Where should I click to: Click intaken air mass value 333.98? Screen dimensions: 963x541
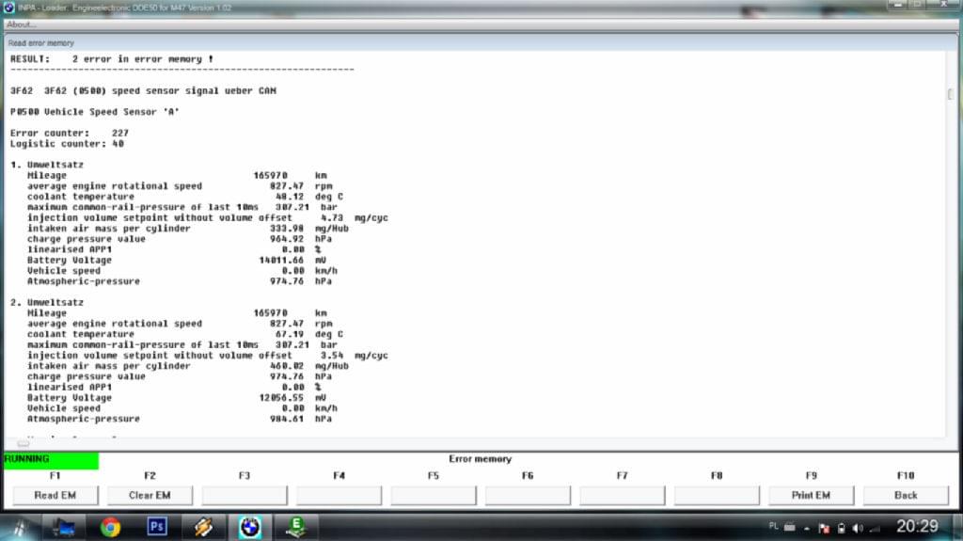[287, 229]
